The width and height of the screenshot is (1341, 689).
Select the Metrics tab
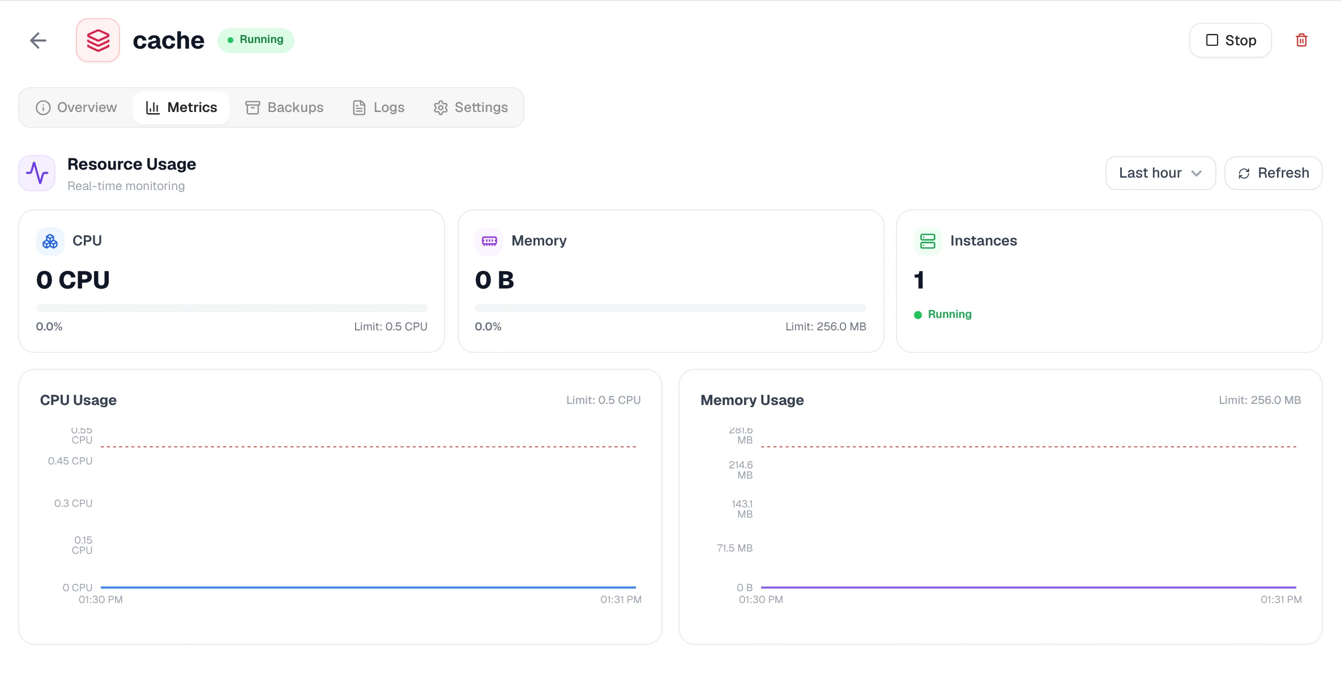tap(181, 107)
